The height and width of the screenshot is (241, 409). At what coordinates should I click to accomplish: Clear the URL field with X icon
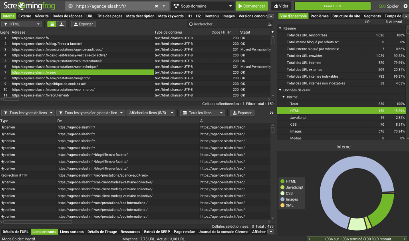coord(157,6)
